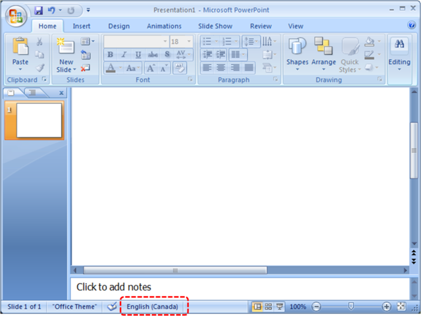Click the font name combo box
Image resolution: width=421 pixels, height=316 pixels.
pos(136,41)
